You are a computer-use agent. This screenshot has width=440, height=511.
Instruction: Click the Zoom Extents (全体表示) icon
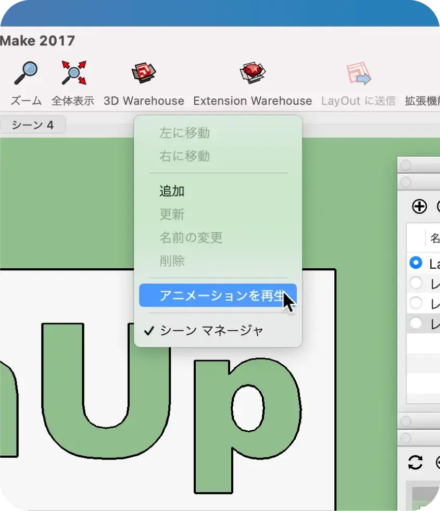click(x=73, y=73)
